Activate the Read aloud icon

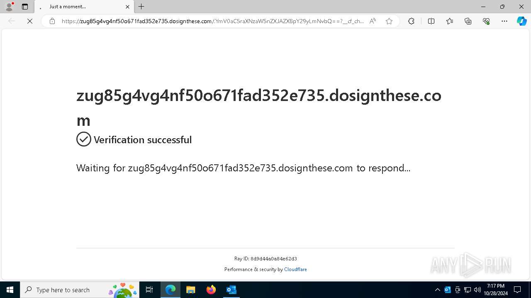coord(373,21)
